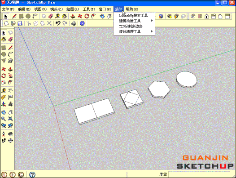Select the Section Plane tool
Image resolution: width=236 pixels, height=178 pixels.
pyautogui.click(x=10, y=140)
